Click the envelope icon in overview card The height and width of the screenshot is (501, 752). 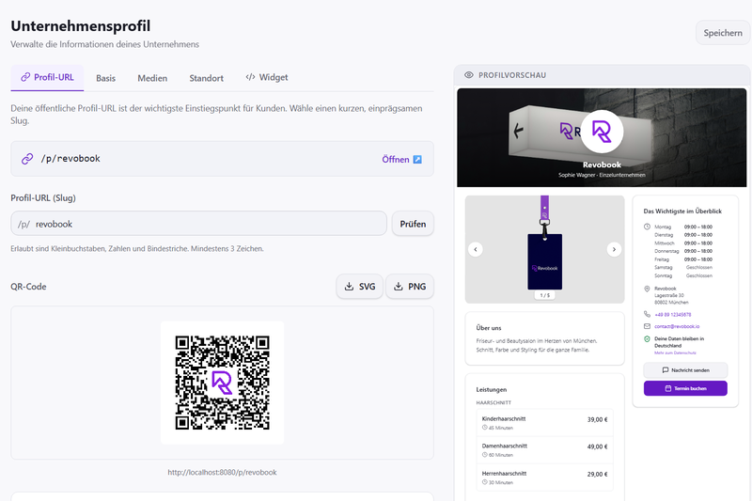647,326
